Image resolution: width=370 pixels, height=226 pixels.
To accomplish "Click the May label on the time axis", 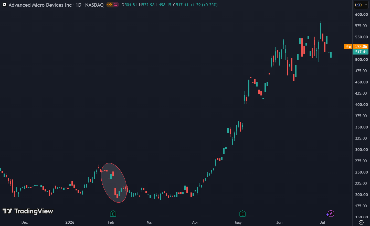I will [x=238, y=222].
